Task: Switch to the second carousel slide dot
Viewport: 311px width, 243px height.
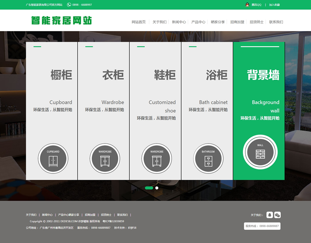Action: pos(157,188)
